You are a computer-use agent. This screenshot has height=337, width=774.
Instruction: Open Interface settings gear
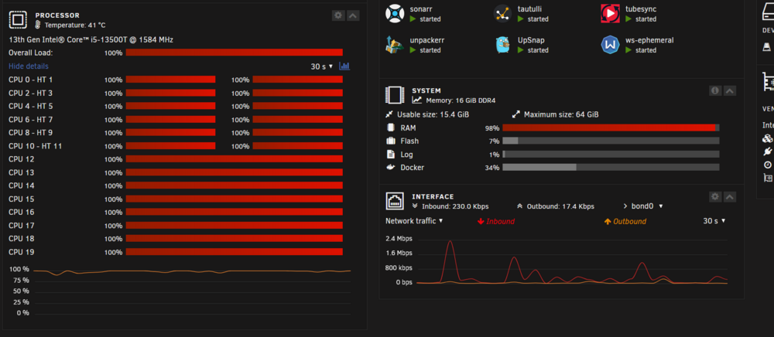coord(715,196)
